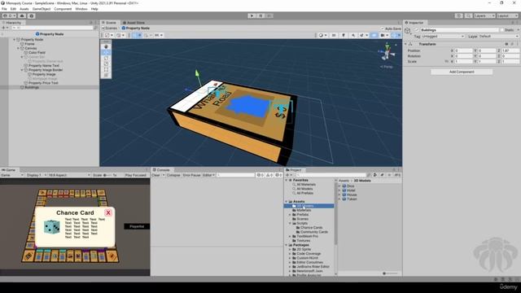Open the scene camera settings icon
Image resolution: width=521 pixels, height=293 pixels.
tap(384, 35)
